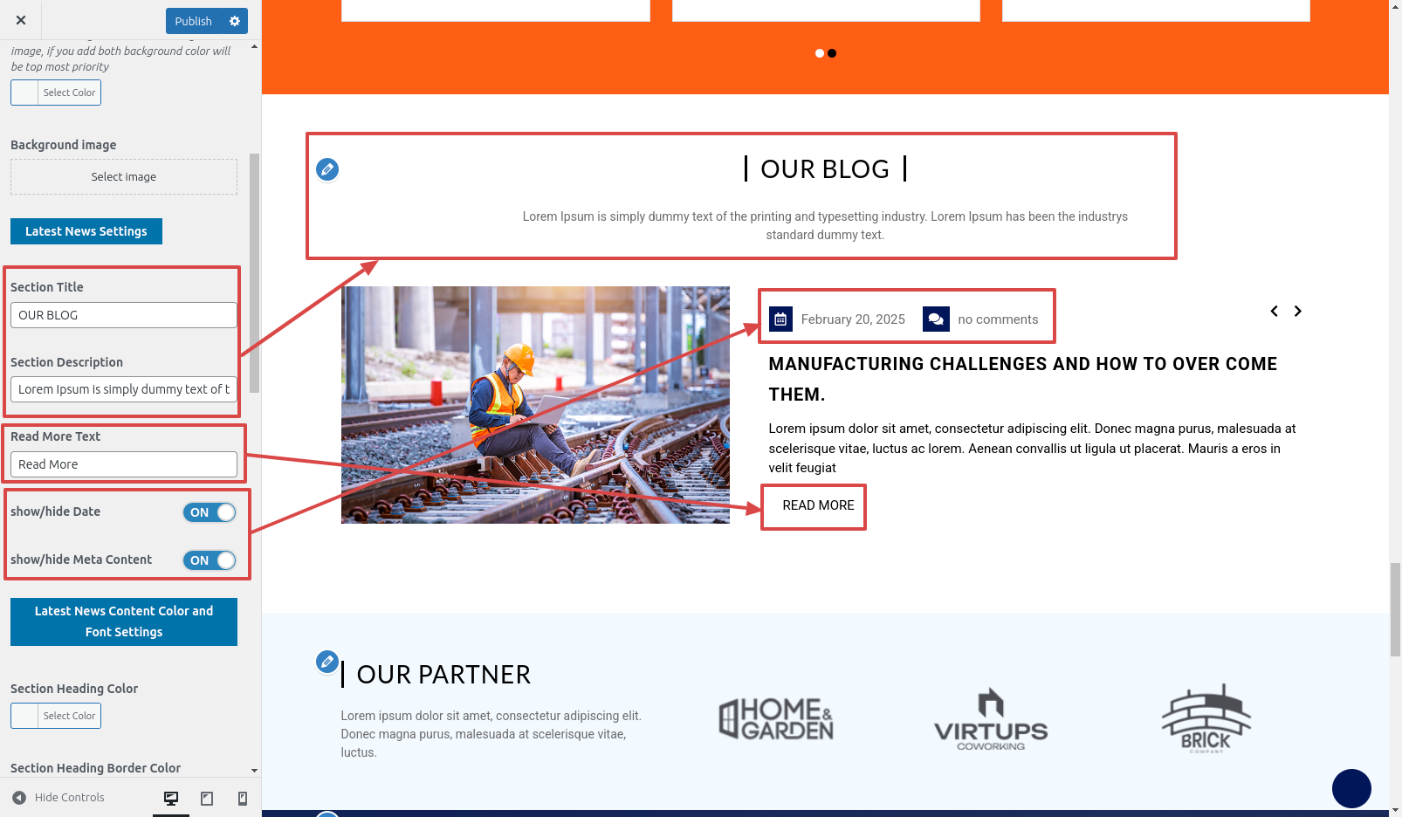Click the Publish button
The image size is (1402, 817).
tap(194, 21)
